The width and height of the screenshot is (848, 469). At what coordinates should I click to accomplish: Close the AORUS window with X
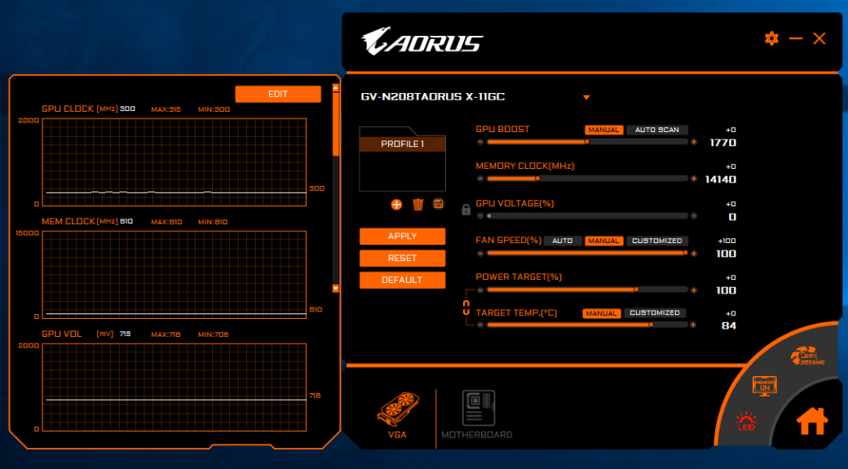819,38
